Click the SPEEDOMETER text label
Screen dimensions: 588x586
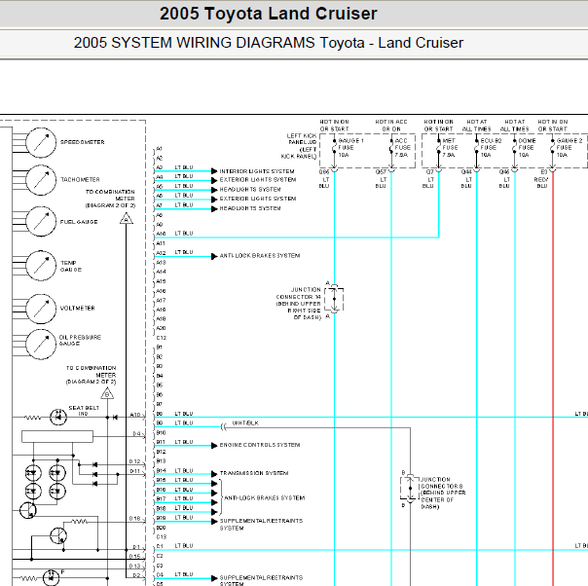(83, 142)
